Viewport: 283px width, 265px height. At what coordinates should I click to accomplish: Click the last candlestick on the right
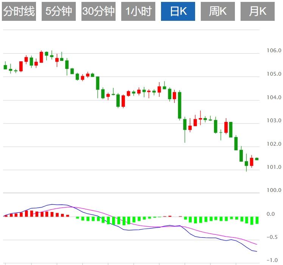tap(257, 159)
